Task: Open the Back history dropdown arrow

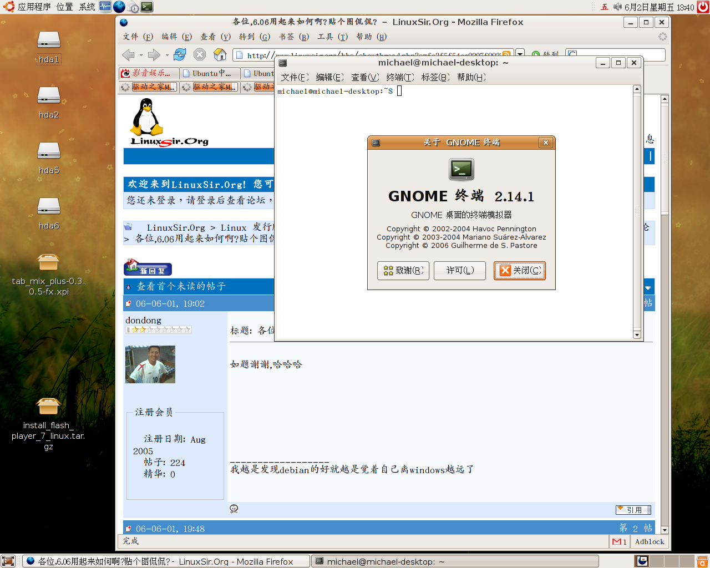Action: (x=141, y=55)
